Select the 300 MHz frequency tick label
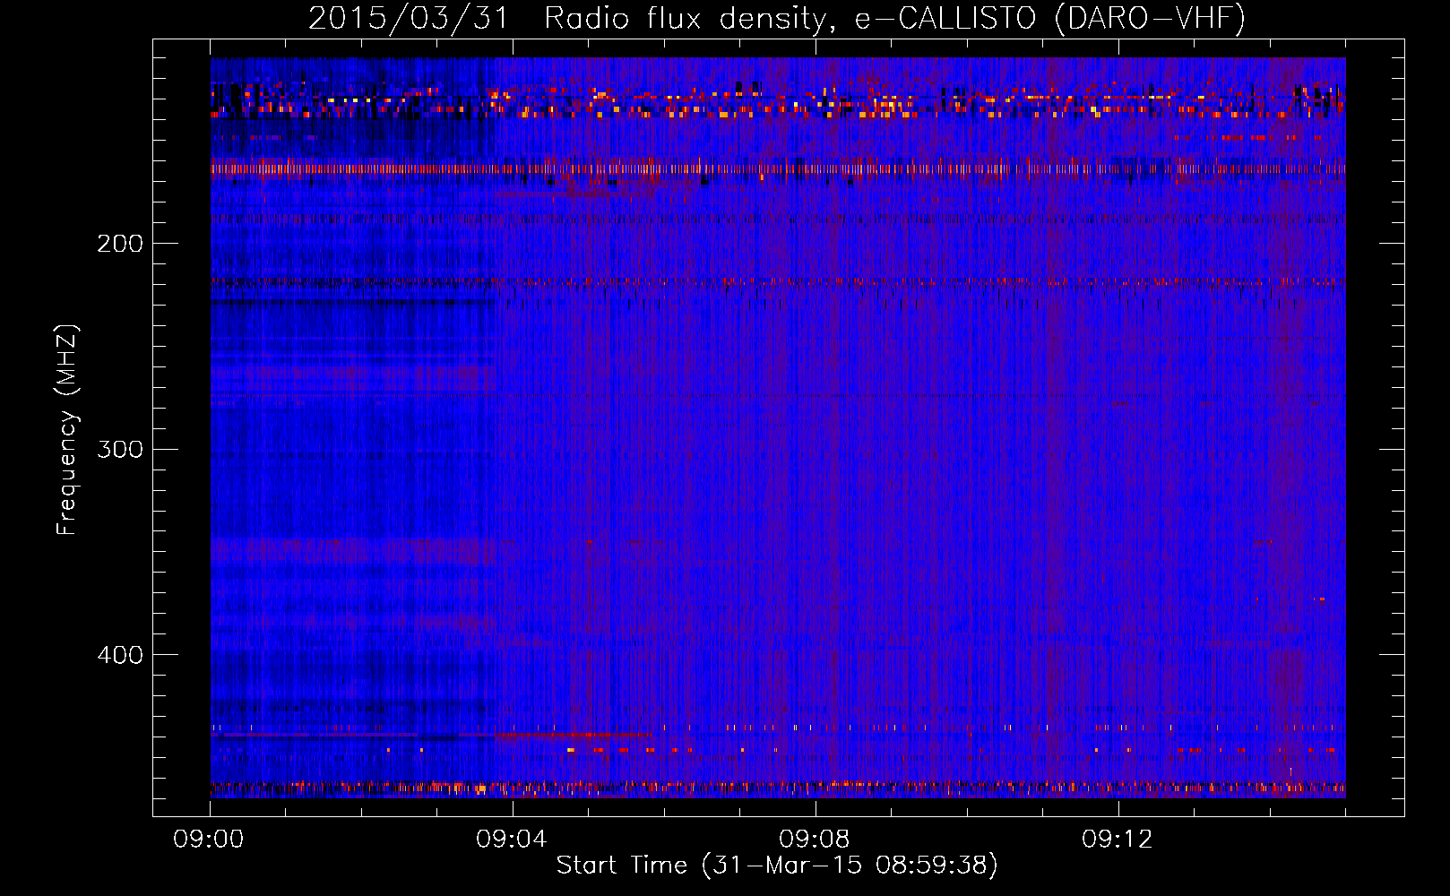The image size is (1450, 896). [x=120, y=449]
